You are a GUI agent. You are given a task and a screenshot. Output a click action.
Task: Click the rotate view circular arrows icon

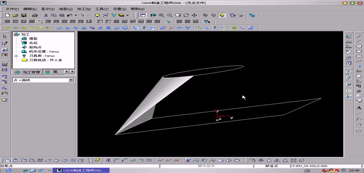[x=186, y=15]
